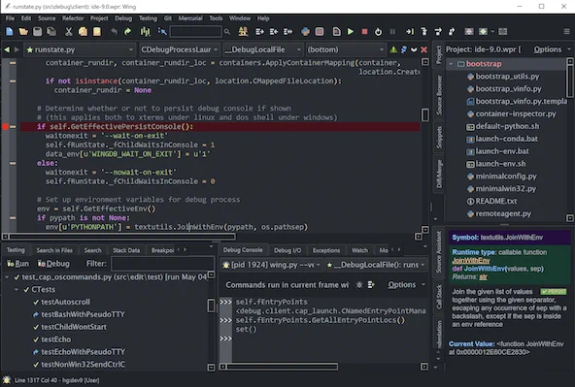The image size is (575, 387).
Task: Open the CDebugProcessLaur class dropdown
Action: pos(180,49)
